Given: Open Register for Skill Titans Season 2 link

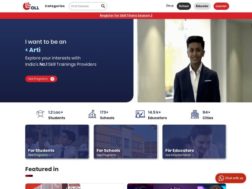Looking at the screenshot, I should 126,15.
